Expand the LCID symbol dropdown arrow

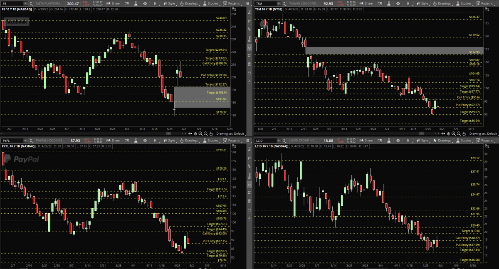pos(279,141)
